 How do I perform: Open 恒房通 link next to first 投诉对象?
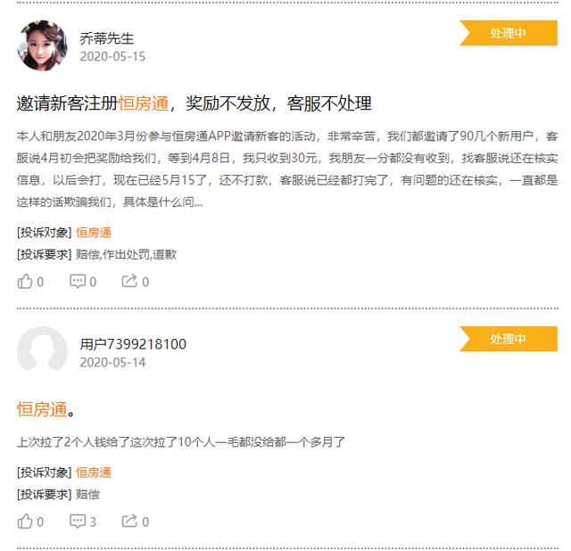[x=94, y=232]
